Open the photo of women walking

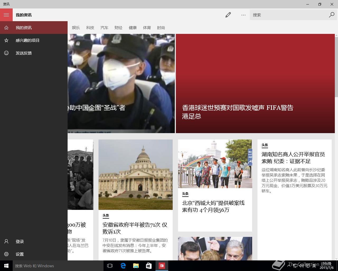pyautogui.click(x=215, y=164)
